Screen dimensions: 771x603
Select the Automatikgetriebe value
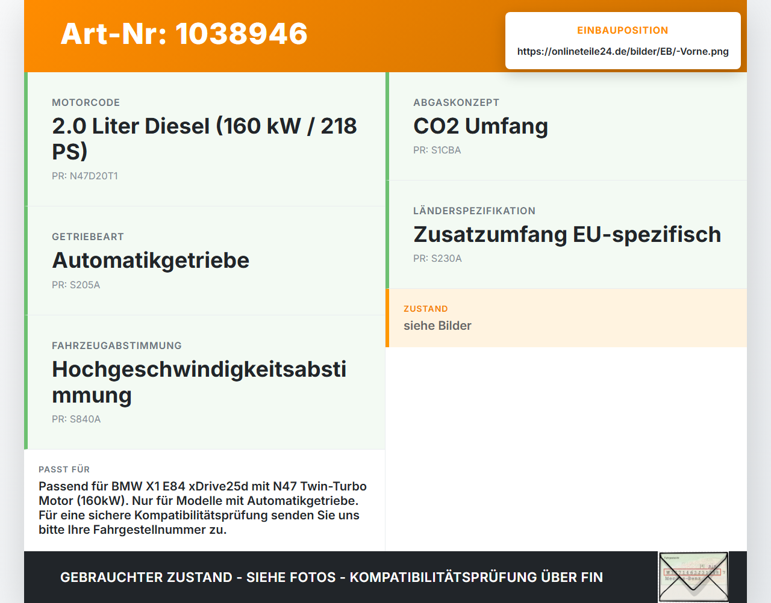151,260
